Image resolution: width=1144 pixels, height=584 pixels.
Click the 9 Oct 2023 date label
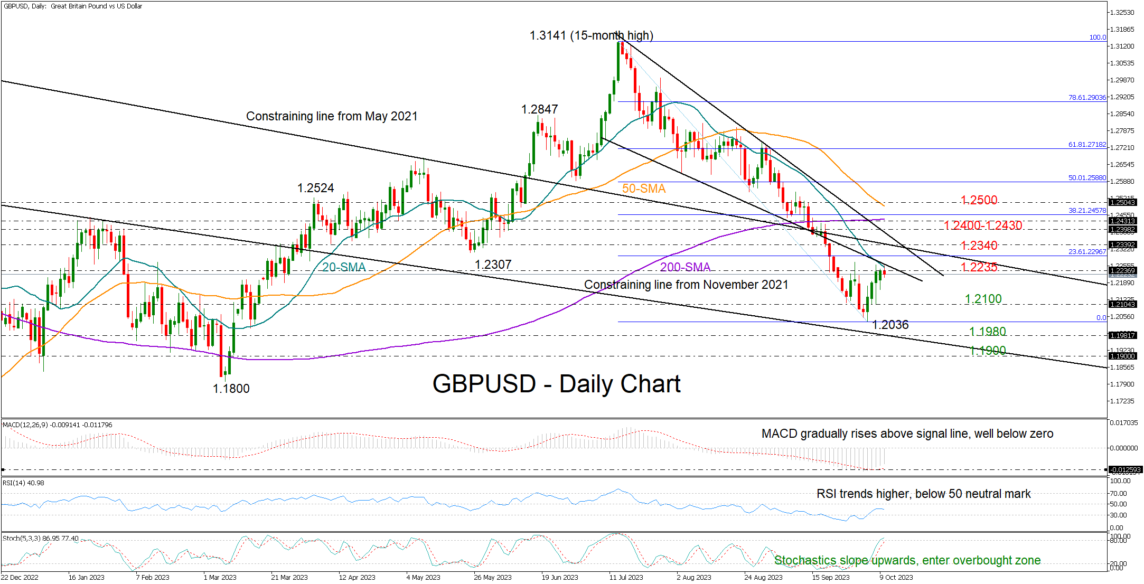(x=896, y=577)
